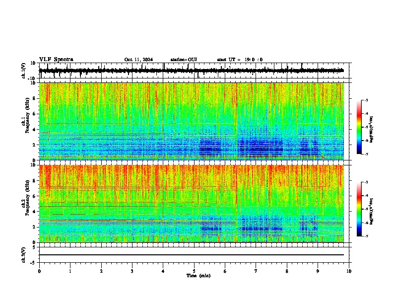393x304 pixels.
Task: Click the time axis tick label "4"
Action: [x=163, y=271]
